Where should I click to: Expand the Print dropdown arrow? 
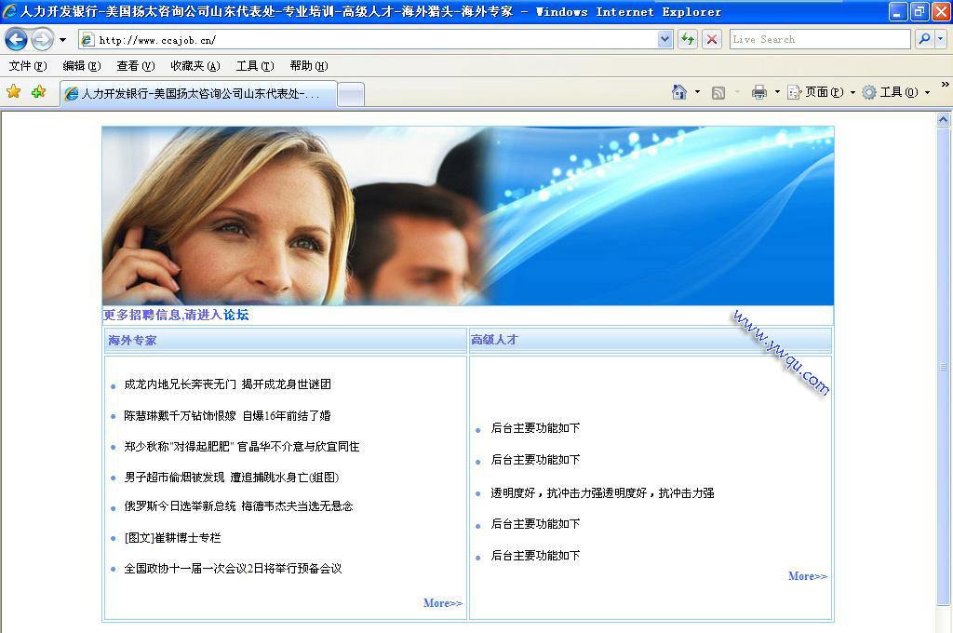coord(777,92)
